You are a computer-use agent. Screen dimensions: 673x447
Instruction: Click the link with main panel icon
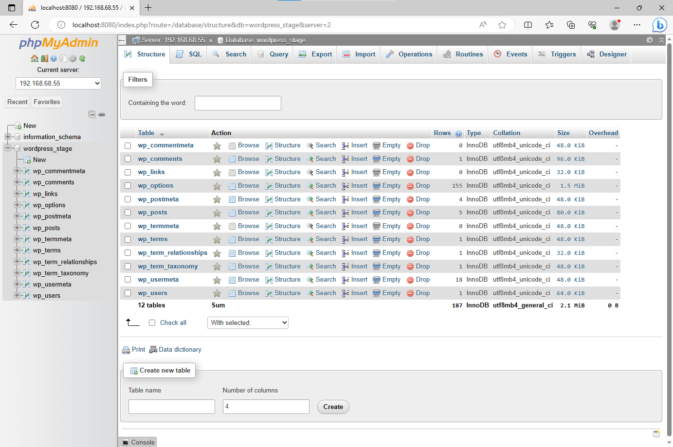102,115
